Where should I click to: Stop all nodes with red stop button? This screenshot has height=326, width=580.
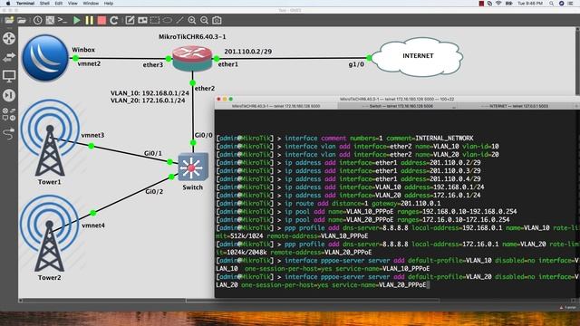pos(101,20)
